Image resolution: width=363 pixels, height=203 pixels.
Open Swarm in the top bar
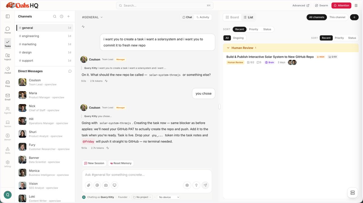(321, 5)
